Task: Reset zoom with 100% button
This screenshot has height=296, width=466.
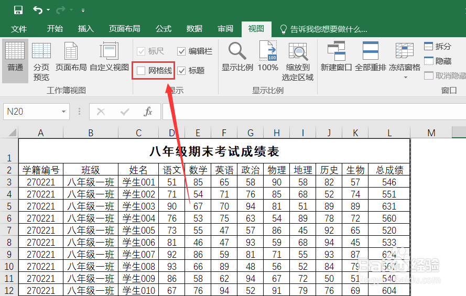Action: pyautogui.click(x=268, y=57)
